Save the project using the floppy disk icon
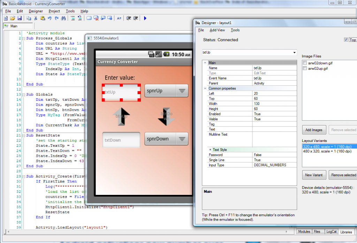 (x=19, y=18)
